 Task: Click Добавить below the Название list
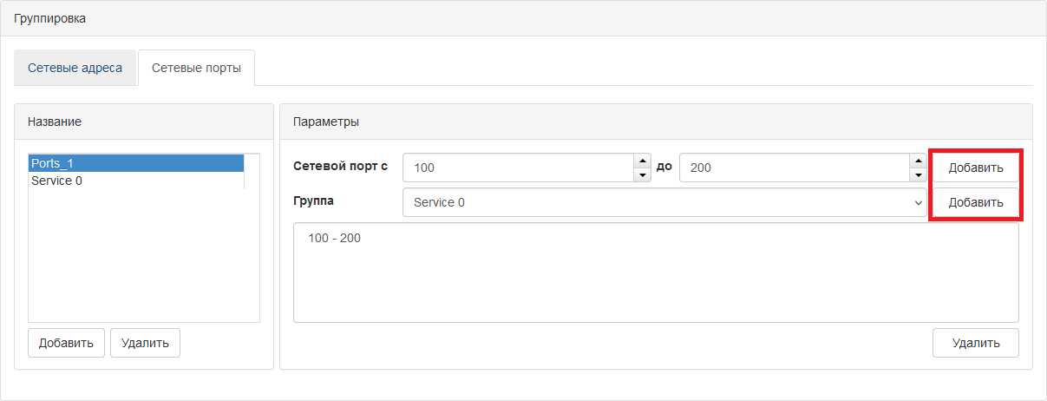66,343
